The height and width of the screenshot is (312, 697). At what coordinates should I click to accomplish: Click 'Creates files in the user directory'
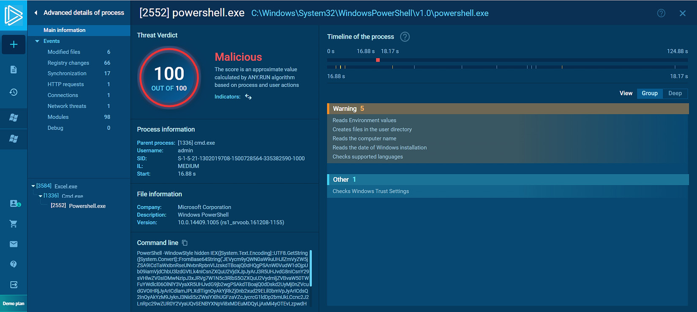[372, 129]
